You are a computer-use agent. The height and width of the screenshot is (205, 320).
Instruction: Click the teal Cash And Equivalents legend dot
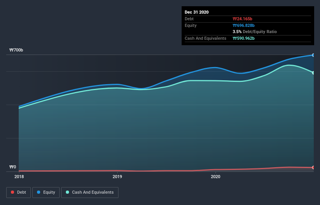click(67, 192)
